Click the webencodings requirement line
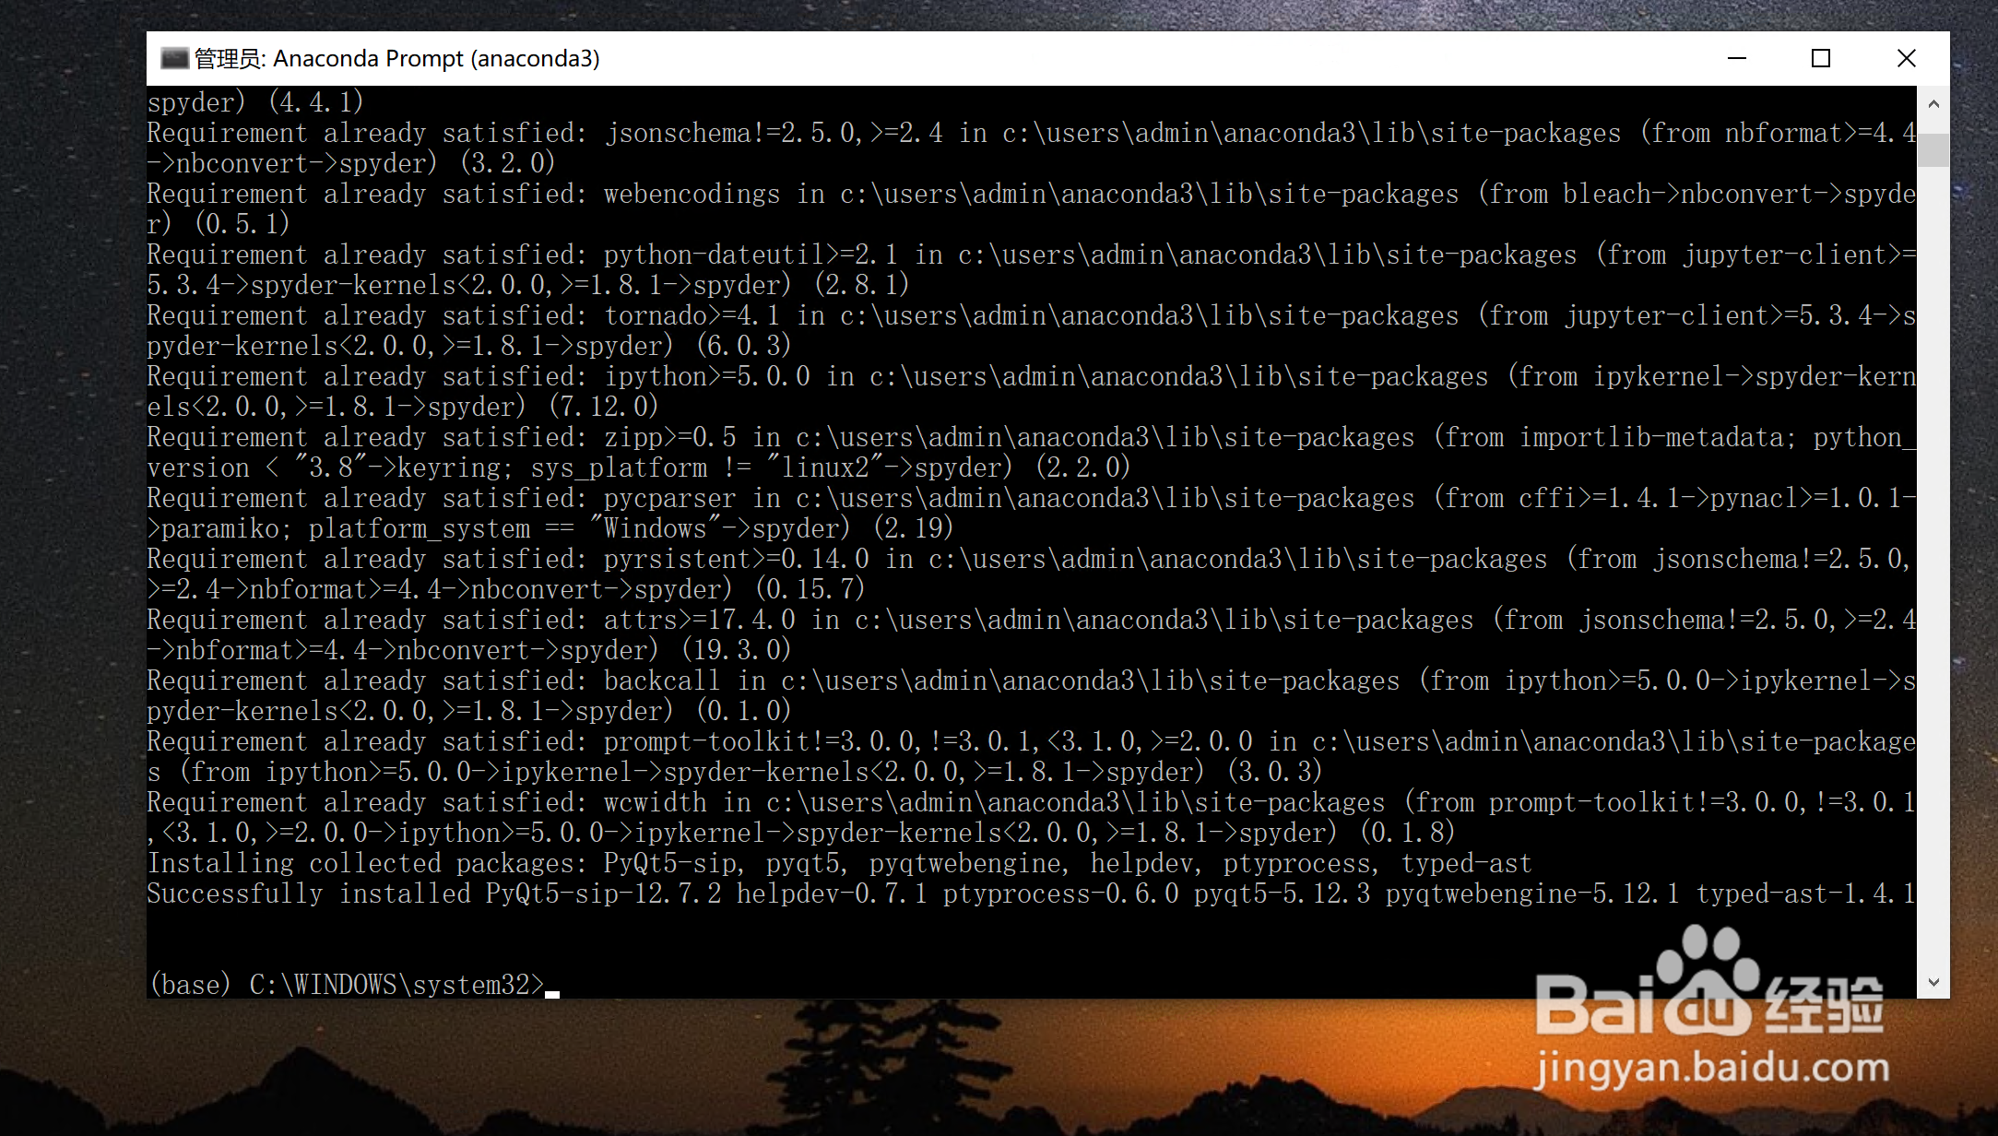Image resolution: width=1998 pixels, height=1136 pixels. click(x=692, y=194)
